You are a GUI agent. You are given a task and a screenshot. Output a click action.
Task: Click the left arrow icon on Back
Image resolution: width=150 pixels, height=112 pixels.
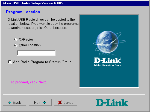pos(10,103)
